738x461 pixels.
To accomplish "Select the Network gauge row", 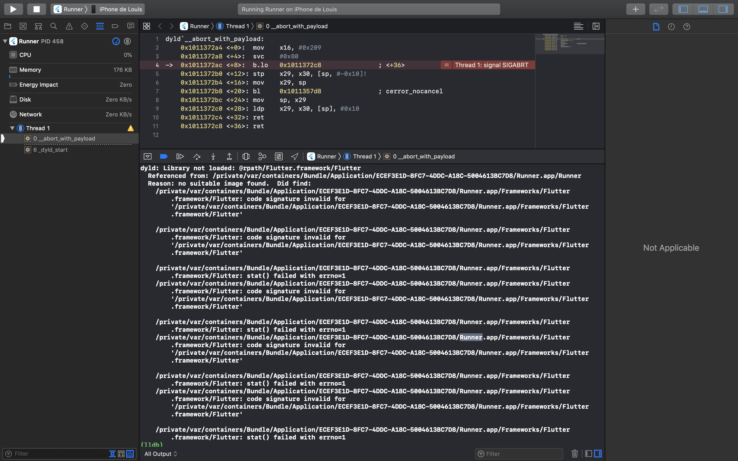I will click(71, 114).
